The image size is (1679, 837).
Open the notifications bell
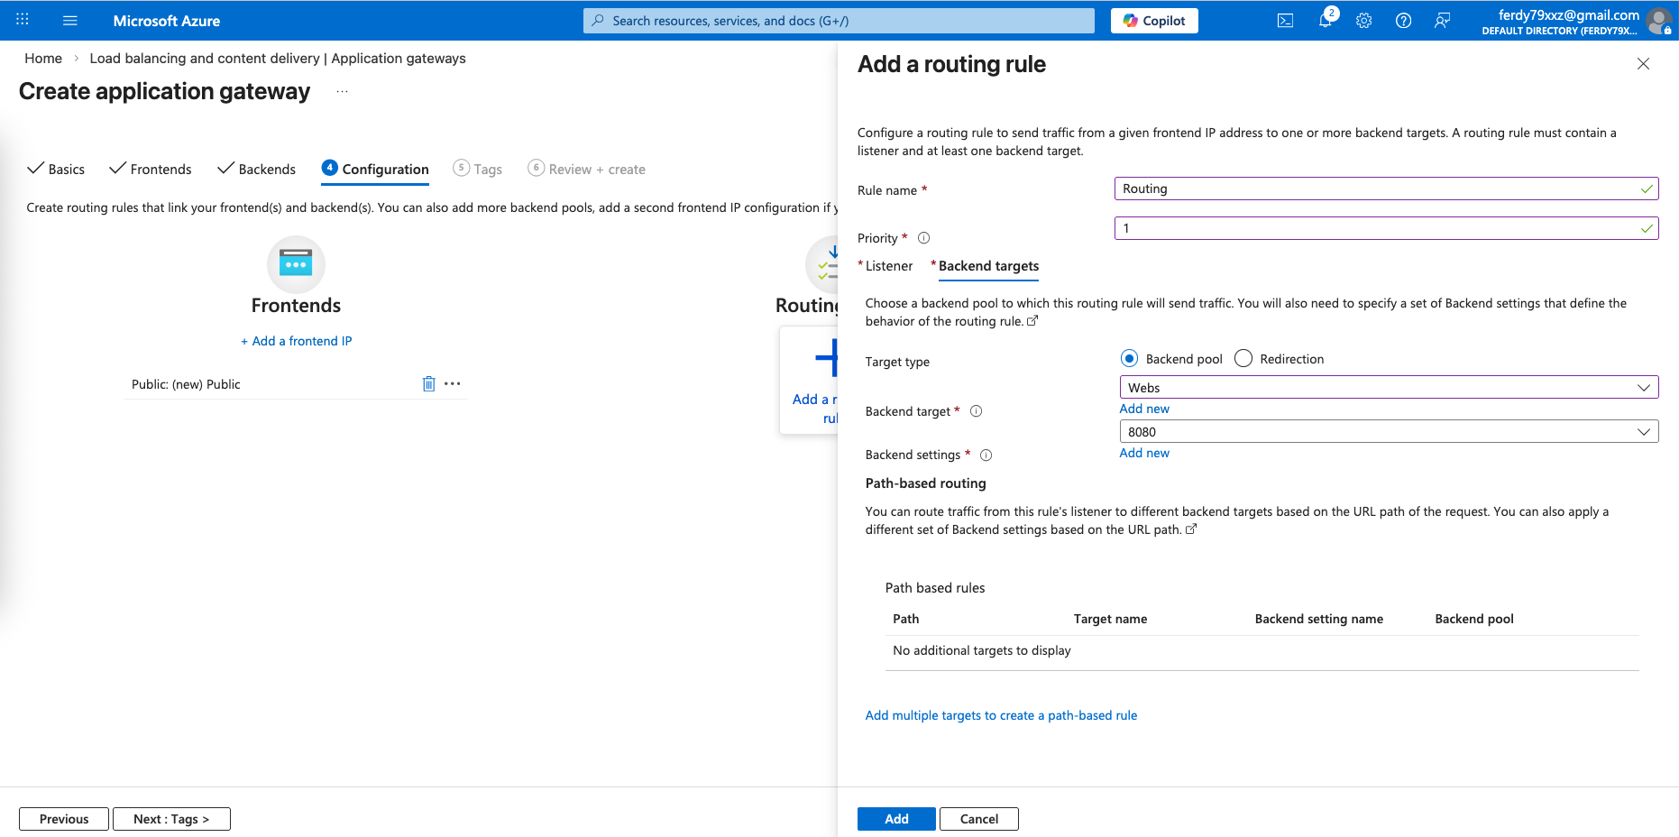(x=1325, y=21)
